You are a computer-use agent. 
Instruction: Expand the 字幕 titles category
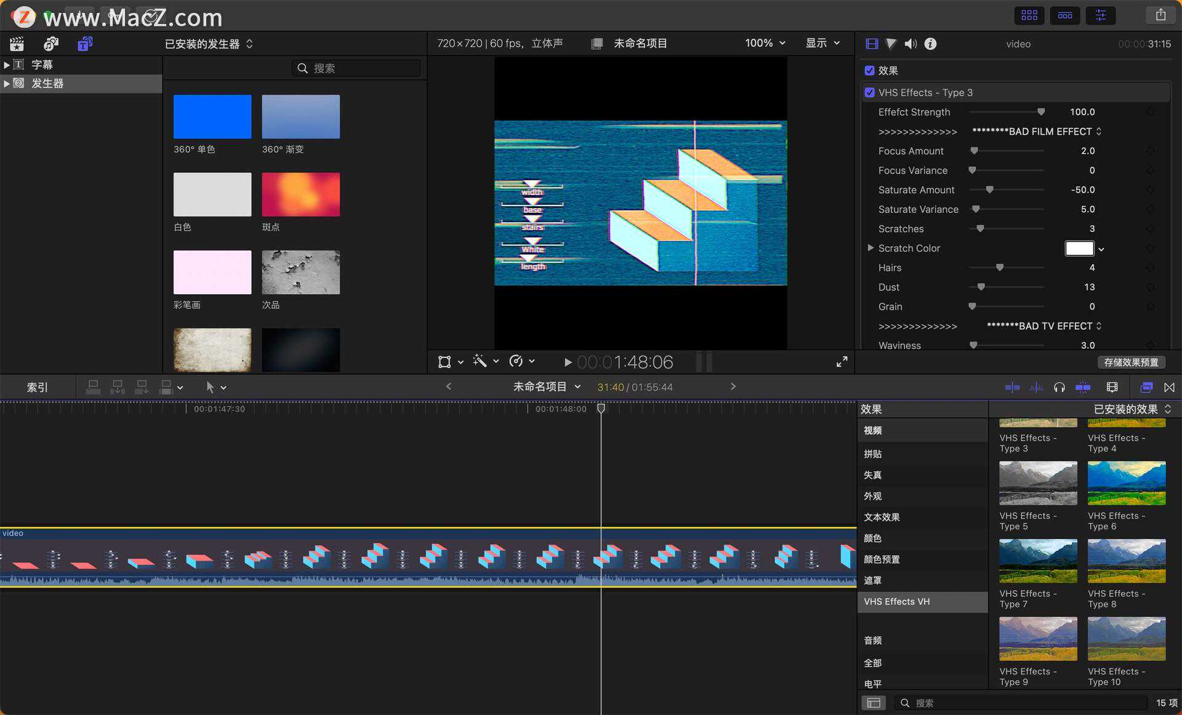point(6,65)
